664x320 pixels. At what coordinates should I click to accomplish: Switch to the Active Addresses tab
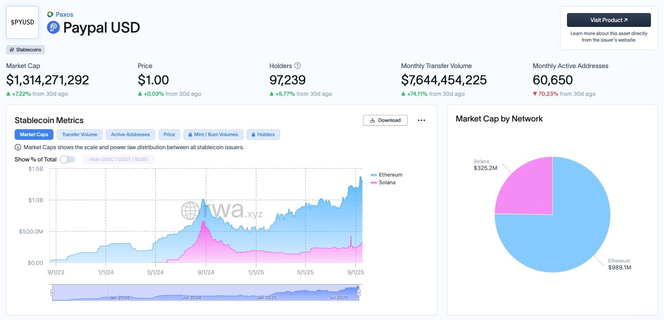click(130, 135)
